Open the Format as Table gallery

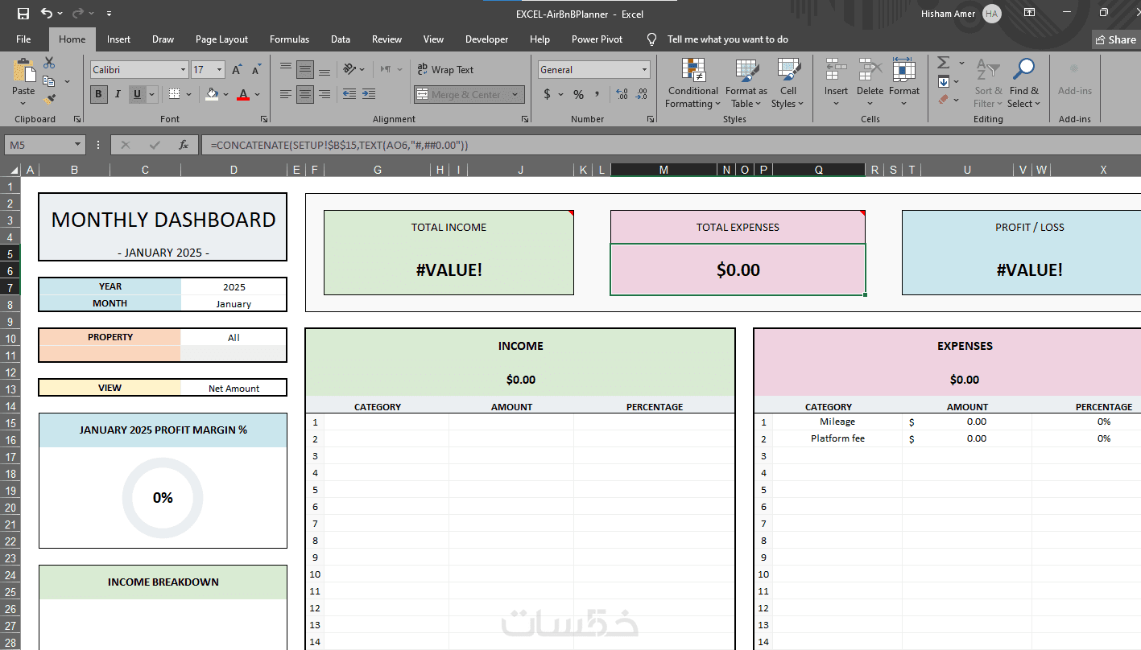pos(746,83)
